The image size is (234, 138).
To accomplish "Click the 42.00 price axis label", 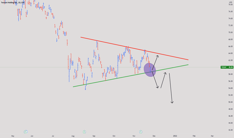I will pos(230,130).
